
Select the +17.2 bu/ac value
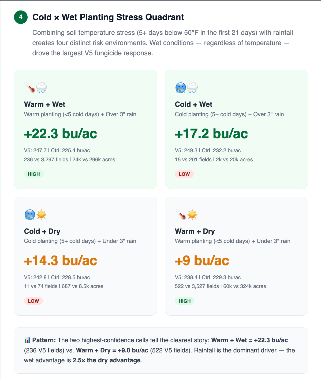[211, 134]
